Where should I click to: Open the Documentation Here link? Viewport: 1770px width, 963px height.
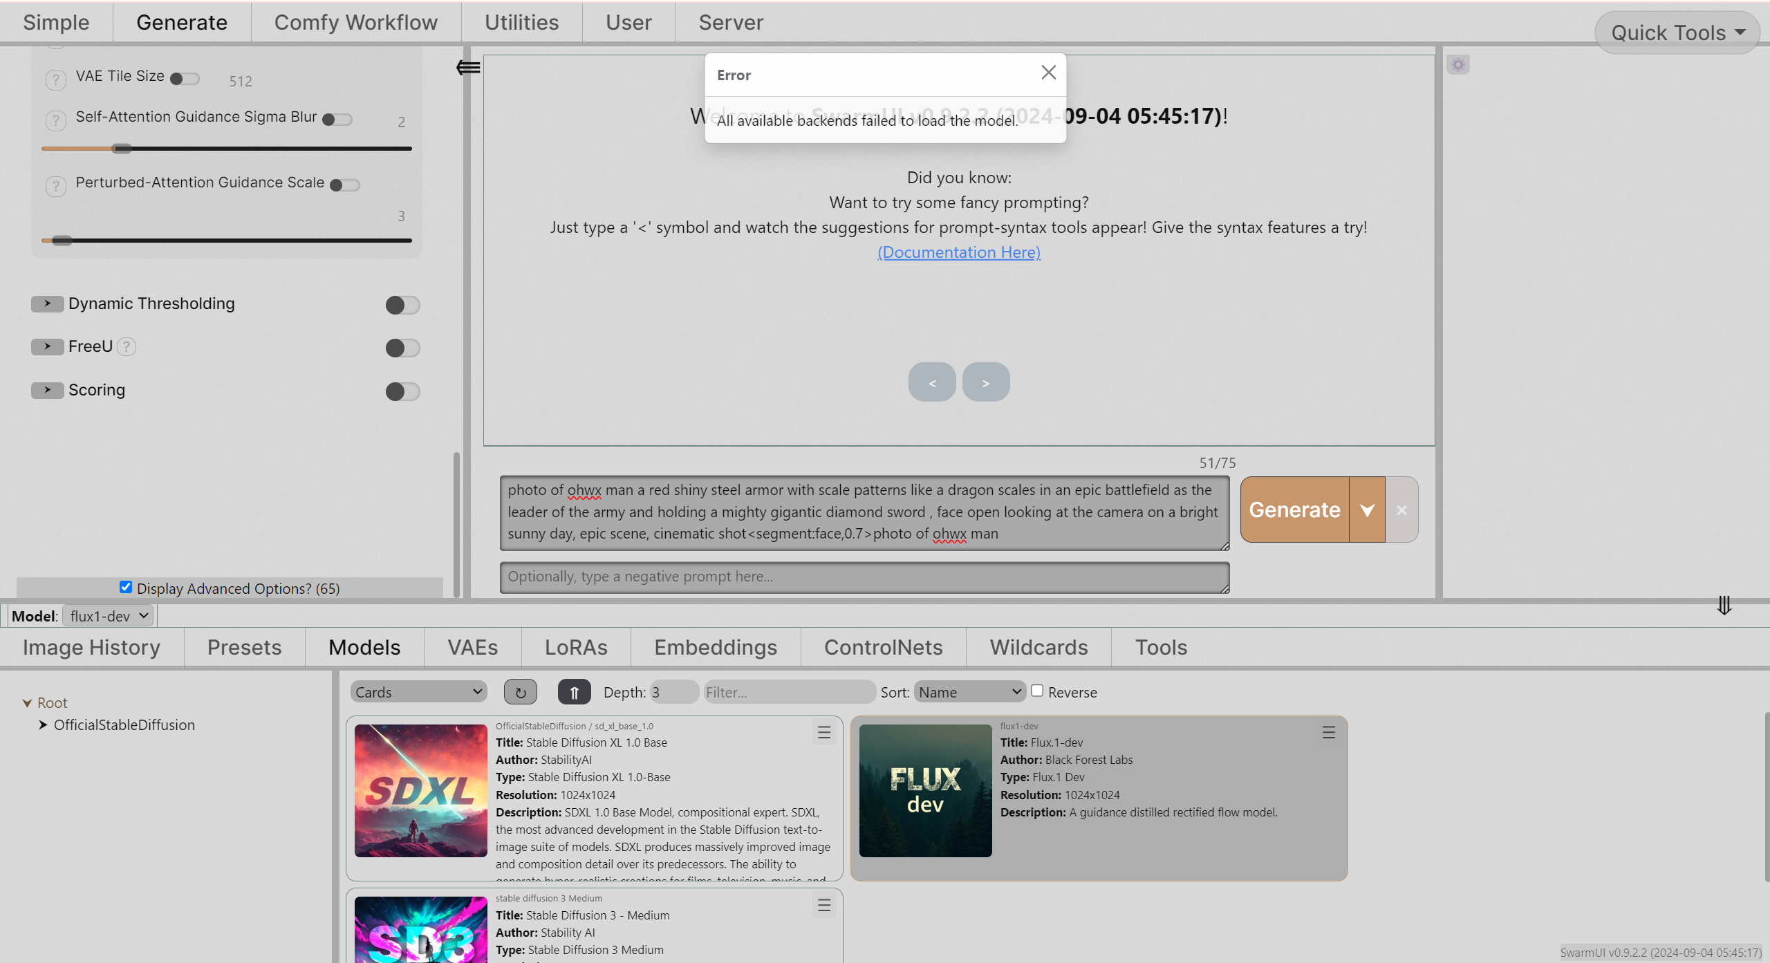click(x=958, y=252)
